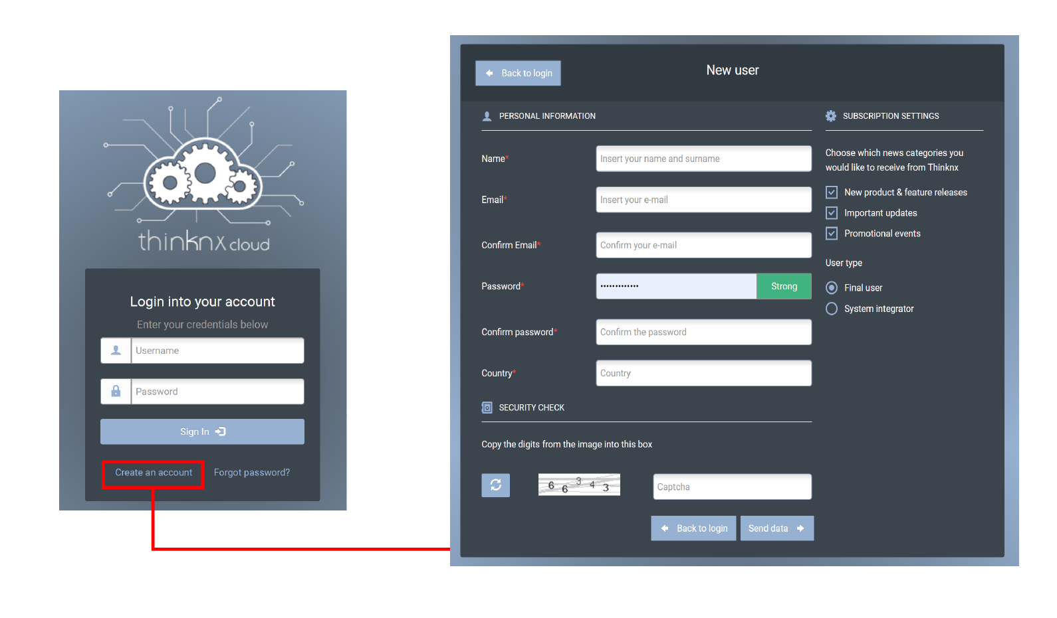1057x618 pixels.
Task: Click the refresh captcha icon
Action: pos(495,485)
